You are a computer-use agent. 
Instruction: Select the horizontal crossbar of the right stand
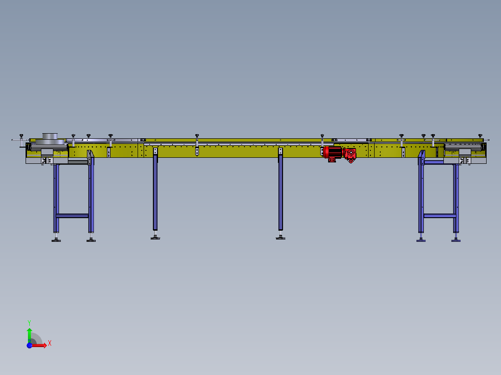[x=439, y=215]
